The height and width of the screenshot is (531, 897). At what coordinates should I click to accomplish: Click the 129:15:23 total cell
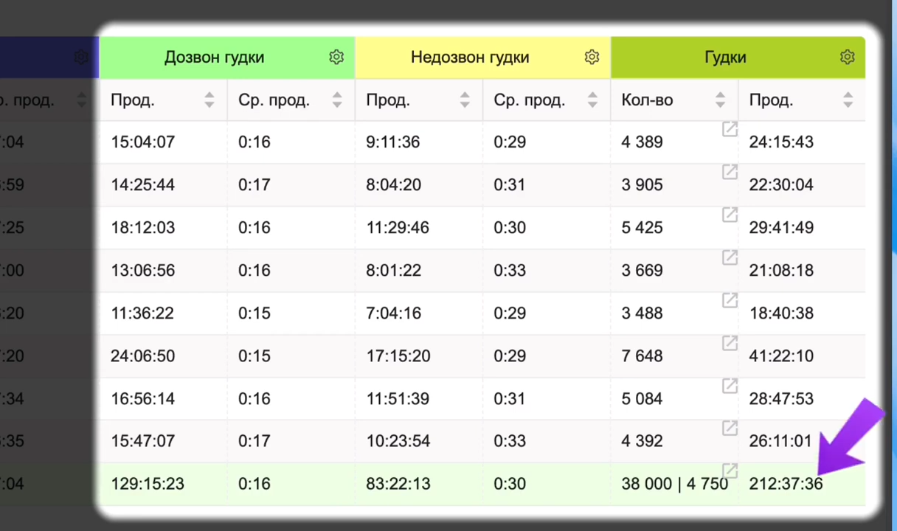click(148, 484)
